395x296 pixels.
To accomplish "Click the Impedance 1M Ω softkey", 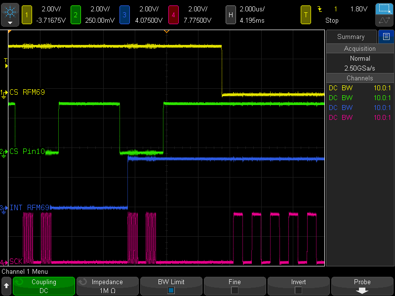I will coord(107,286).
